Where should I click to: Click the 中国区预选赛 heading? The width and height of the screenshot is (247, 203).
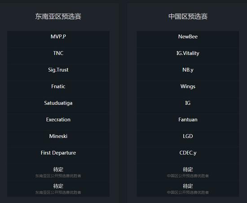coord(188,16)
